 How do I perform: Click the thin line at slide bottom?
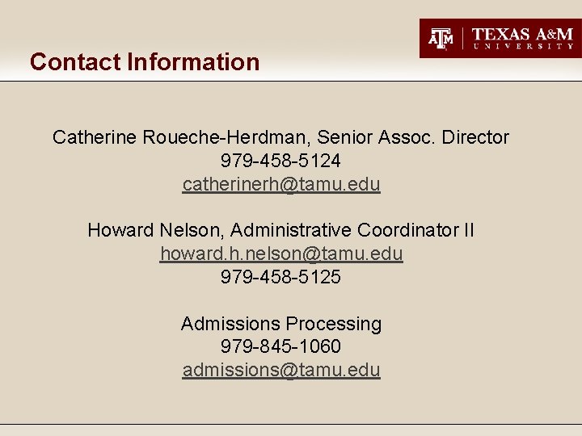point(291,424)
